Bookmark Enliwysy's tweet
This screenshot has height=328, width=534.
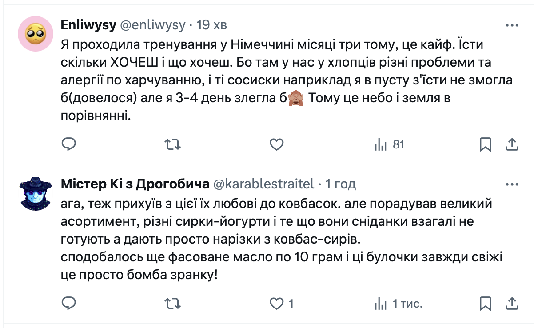coord(486,144)
